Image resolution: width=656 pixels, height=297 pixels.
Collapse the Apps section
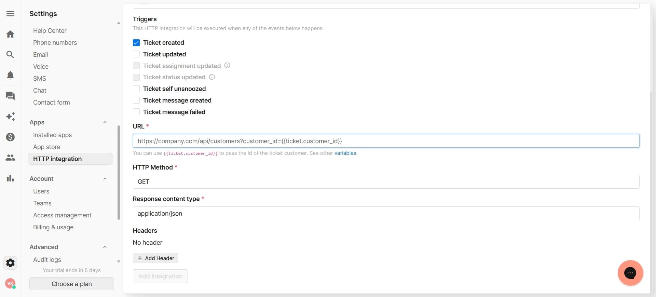pyautogui.click(x=105, y=122)
